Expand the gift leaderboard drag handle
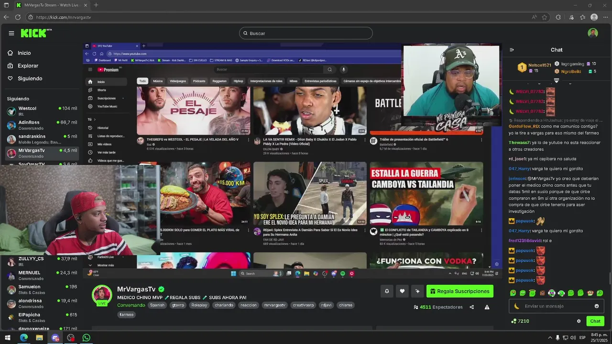 coord(556,80)
